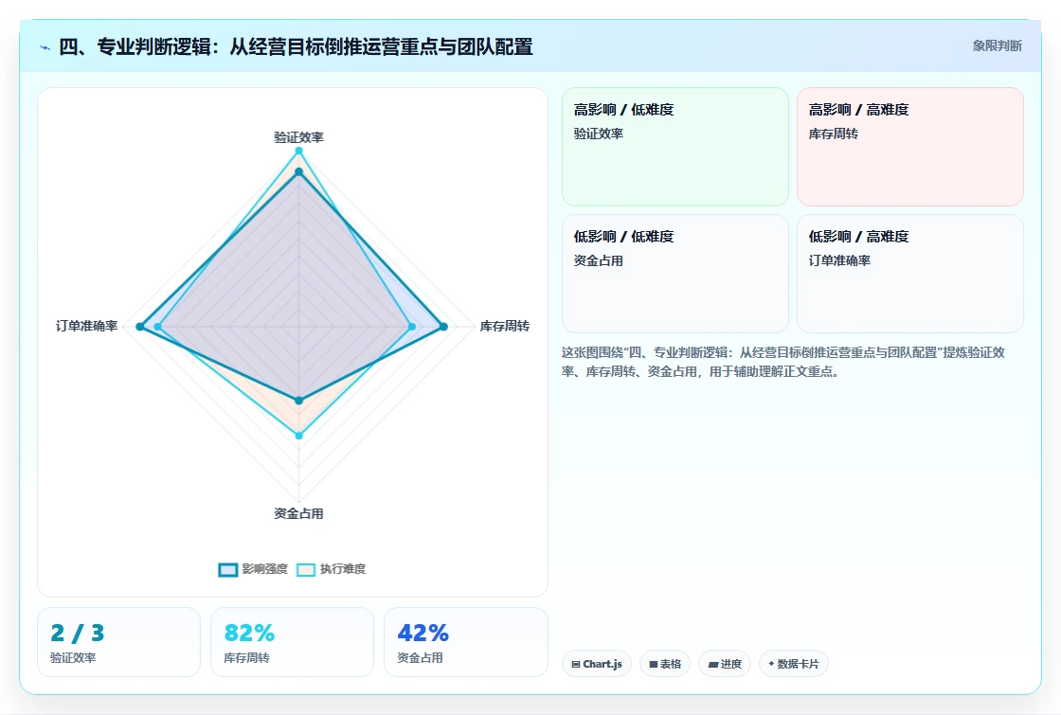Click the Chart.js tag pill
Screen dimensions: 1061x715
coord(597,664)
